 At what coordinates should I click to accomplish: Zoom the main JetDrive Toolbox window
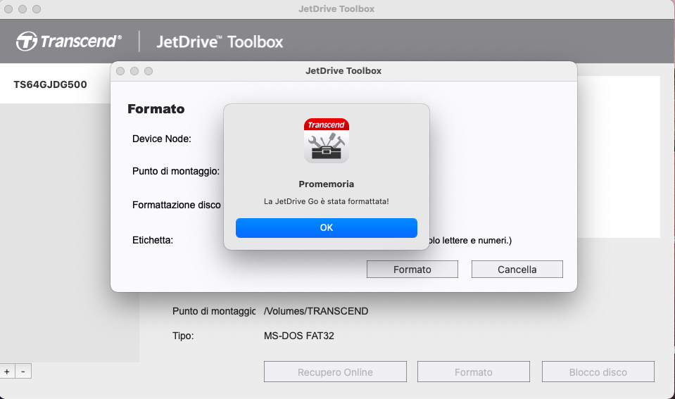[x=37, y=9]
